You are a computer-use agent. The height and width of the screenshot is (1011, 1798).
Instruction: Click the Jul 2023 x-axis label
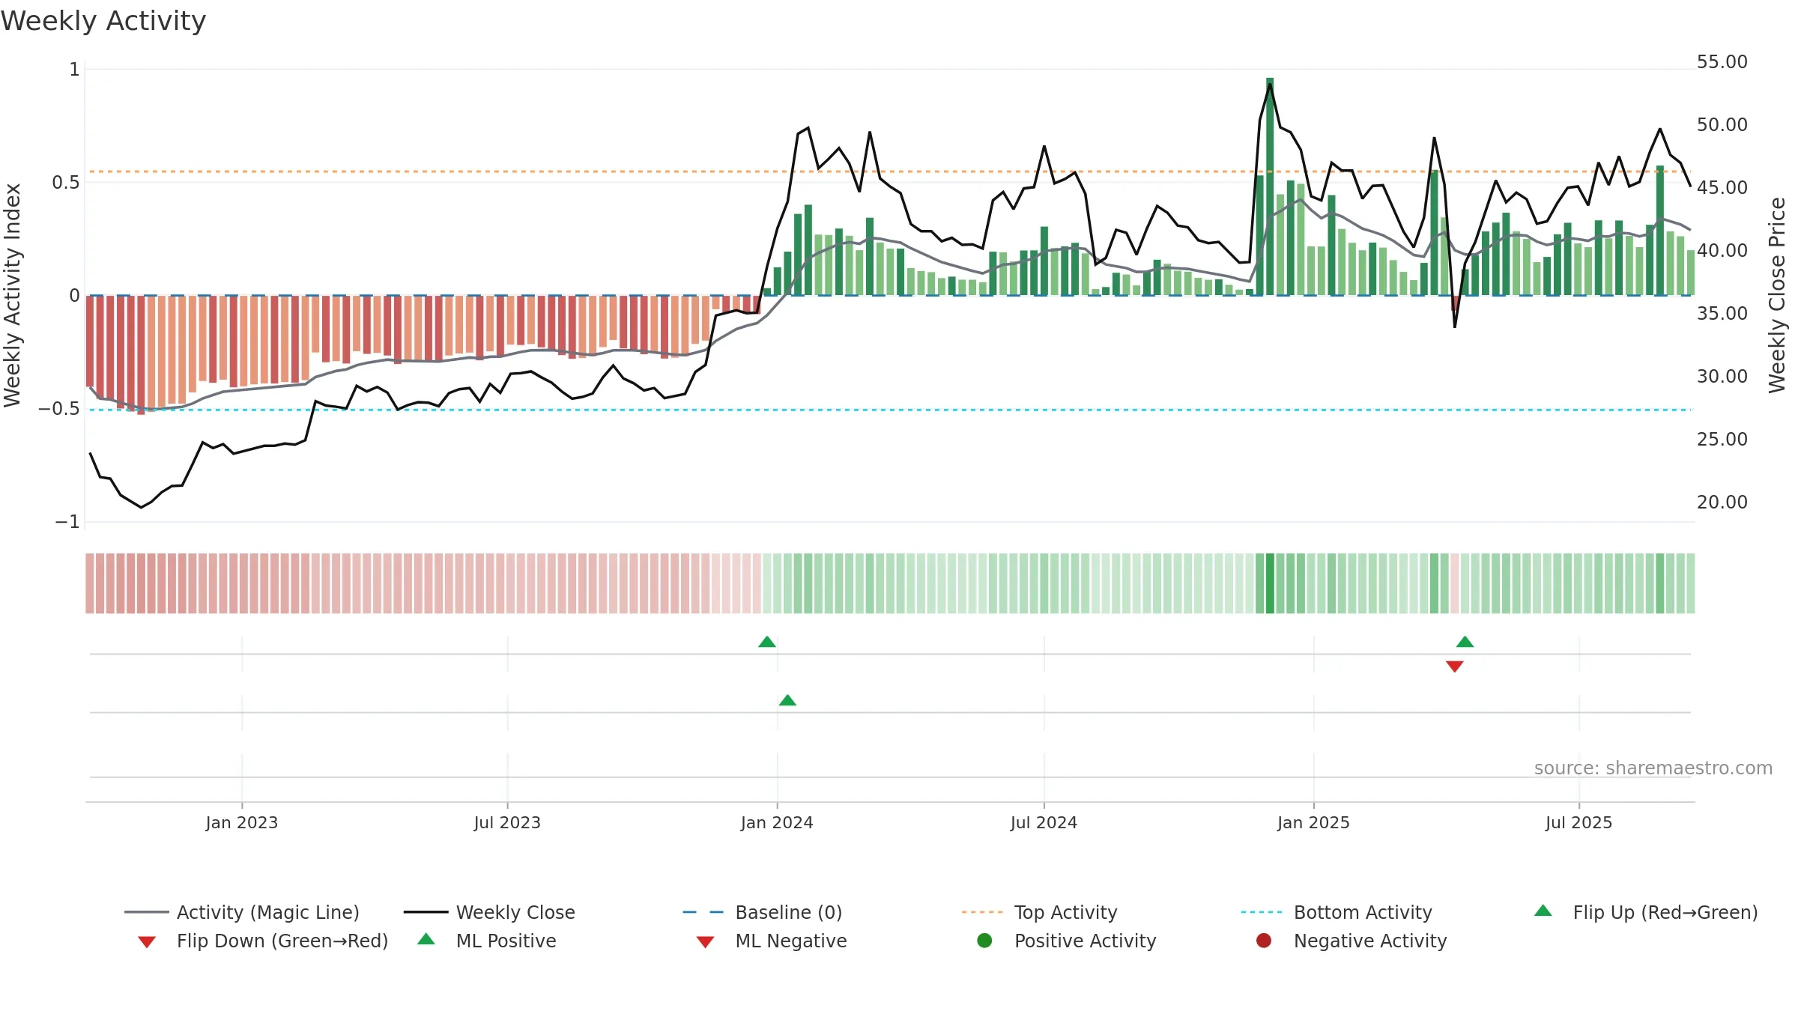pos(507,822)
